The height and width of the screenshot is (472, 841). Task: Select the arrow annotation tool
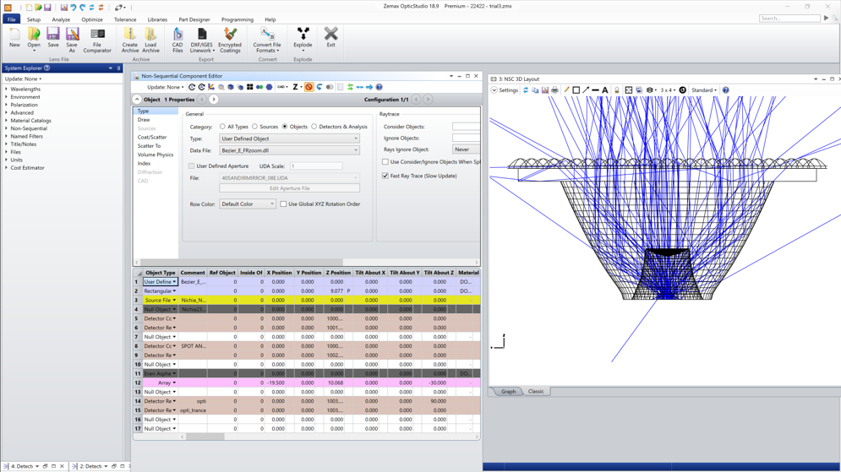click(x=586, y=90)
